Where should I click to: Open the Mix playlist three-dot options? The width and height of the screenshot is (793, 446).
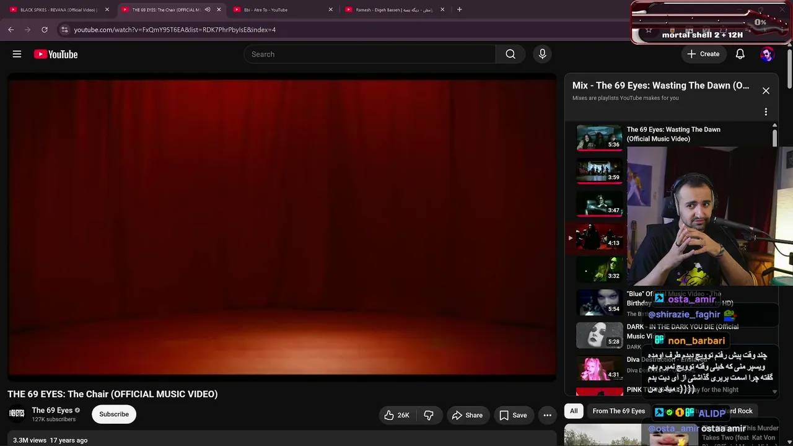(766, 112)
